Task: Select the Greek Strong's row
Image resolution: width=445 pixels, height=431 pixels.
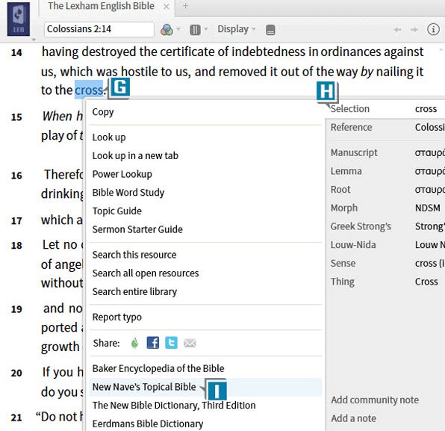Action: 385,227
